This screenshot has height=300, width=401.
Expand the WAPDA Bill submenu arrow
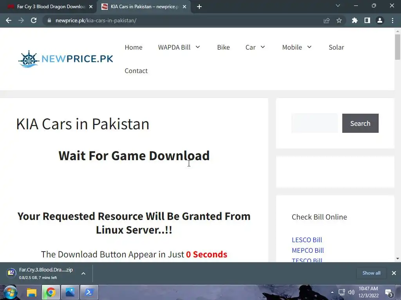click(x=198, y=47)
